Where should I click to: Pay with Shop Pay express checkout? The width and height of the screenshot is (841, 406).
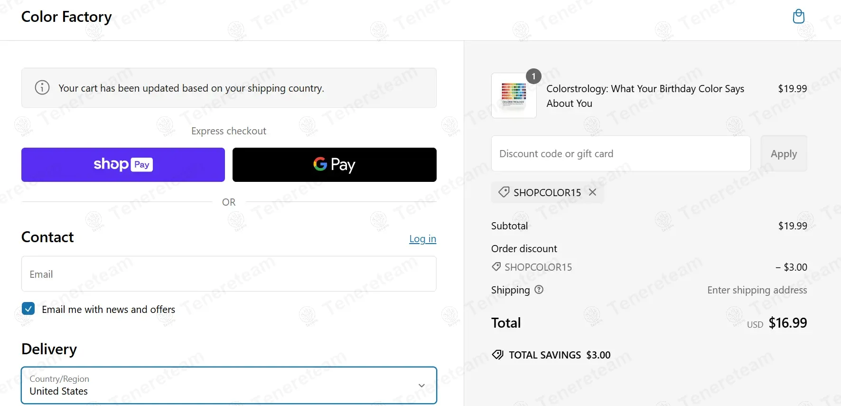[x=123, y=165]
